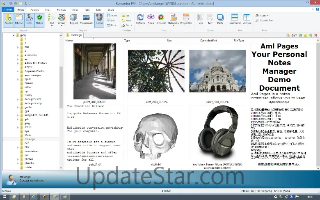Open the Sort dropdown
This screenshot has width=320, height=200.
[52, 20]
